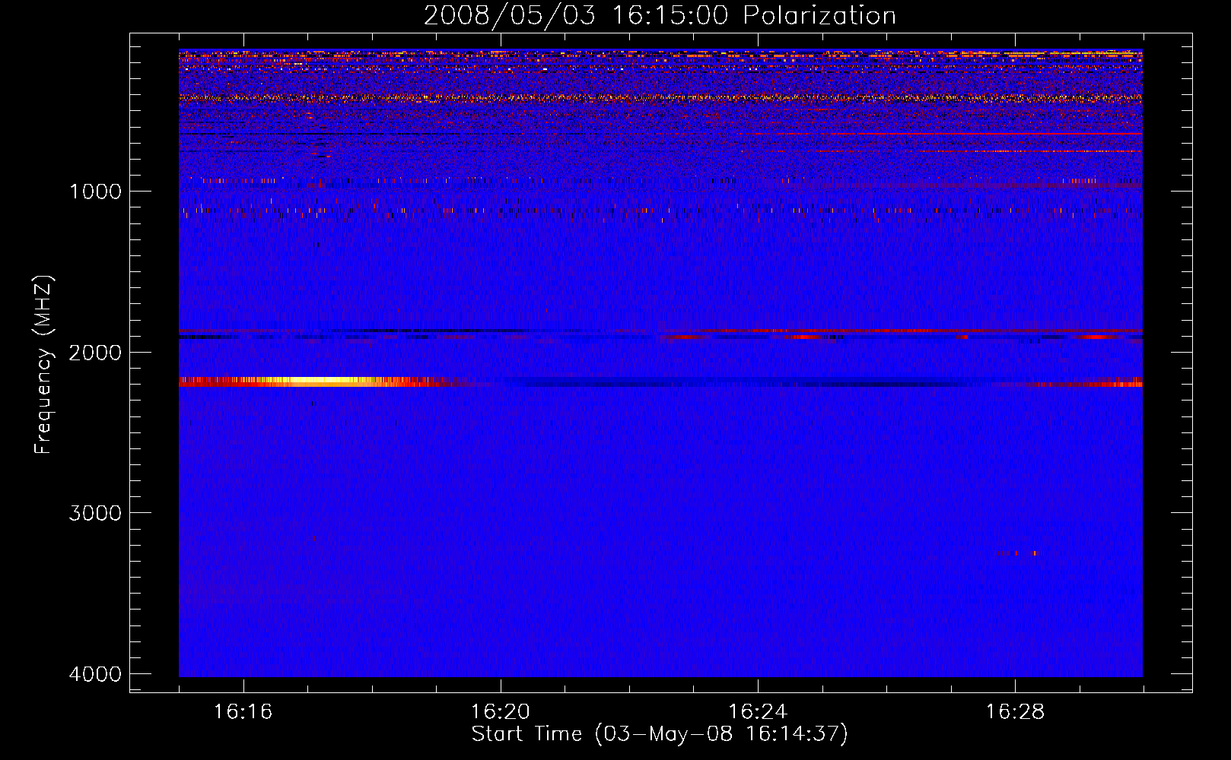
Task: Select the 16:20 time tick label
Action: point(500,712)
